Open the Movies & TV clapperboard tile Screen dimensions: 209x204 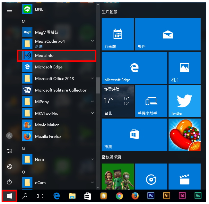point(185,176)
